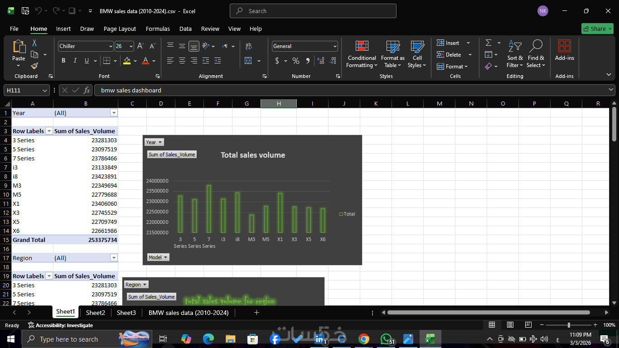Image resolution: width=619 pixels, height=348 pixels.
Task: Decrease indent in the Alignment group
Action: [x=206, y=61]
